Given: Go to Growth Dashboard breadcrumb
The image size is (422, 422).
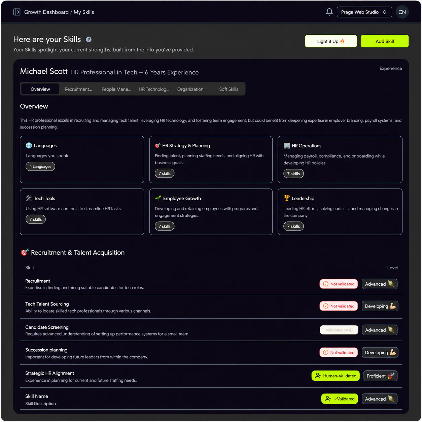Looking at the screenshot, I should point(46,12).
